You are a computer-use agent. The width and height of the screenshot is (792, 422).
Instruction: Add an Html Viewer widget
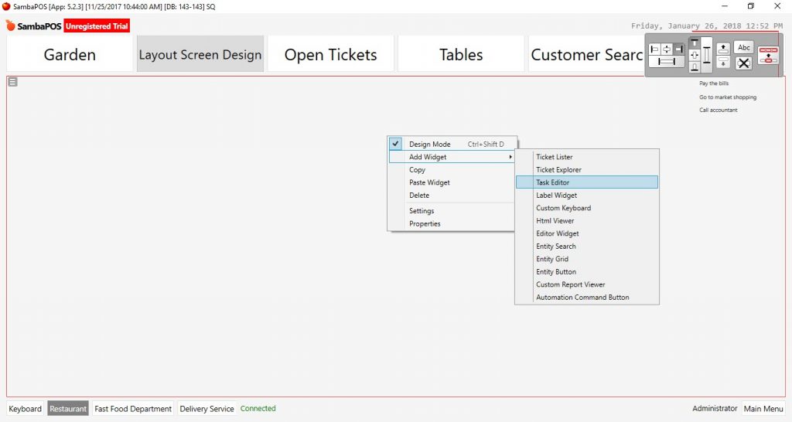(x=587, y=220)
